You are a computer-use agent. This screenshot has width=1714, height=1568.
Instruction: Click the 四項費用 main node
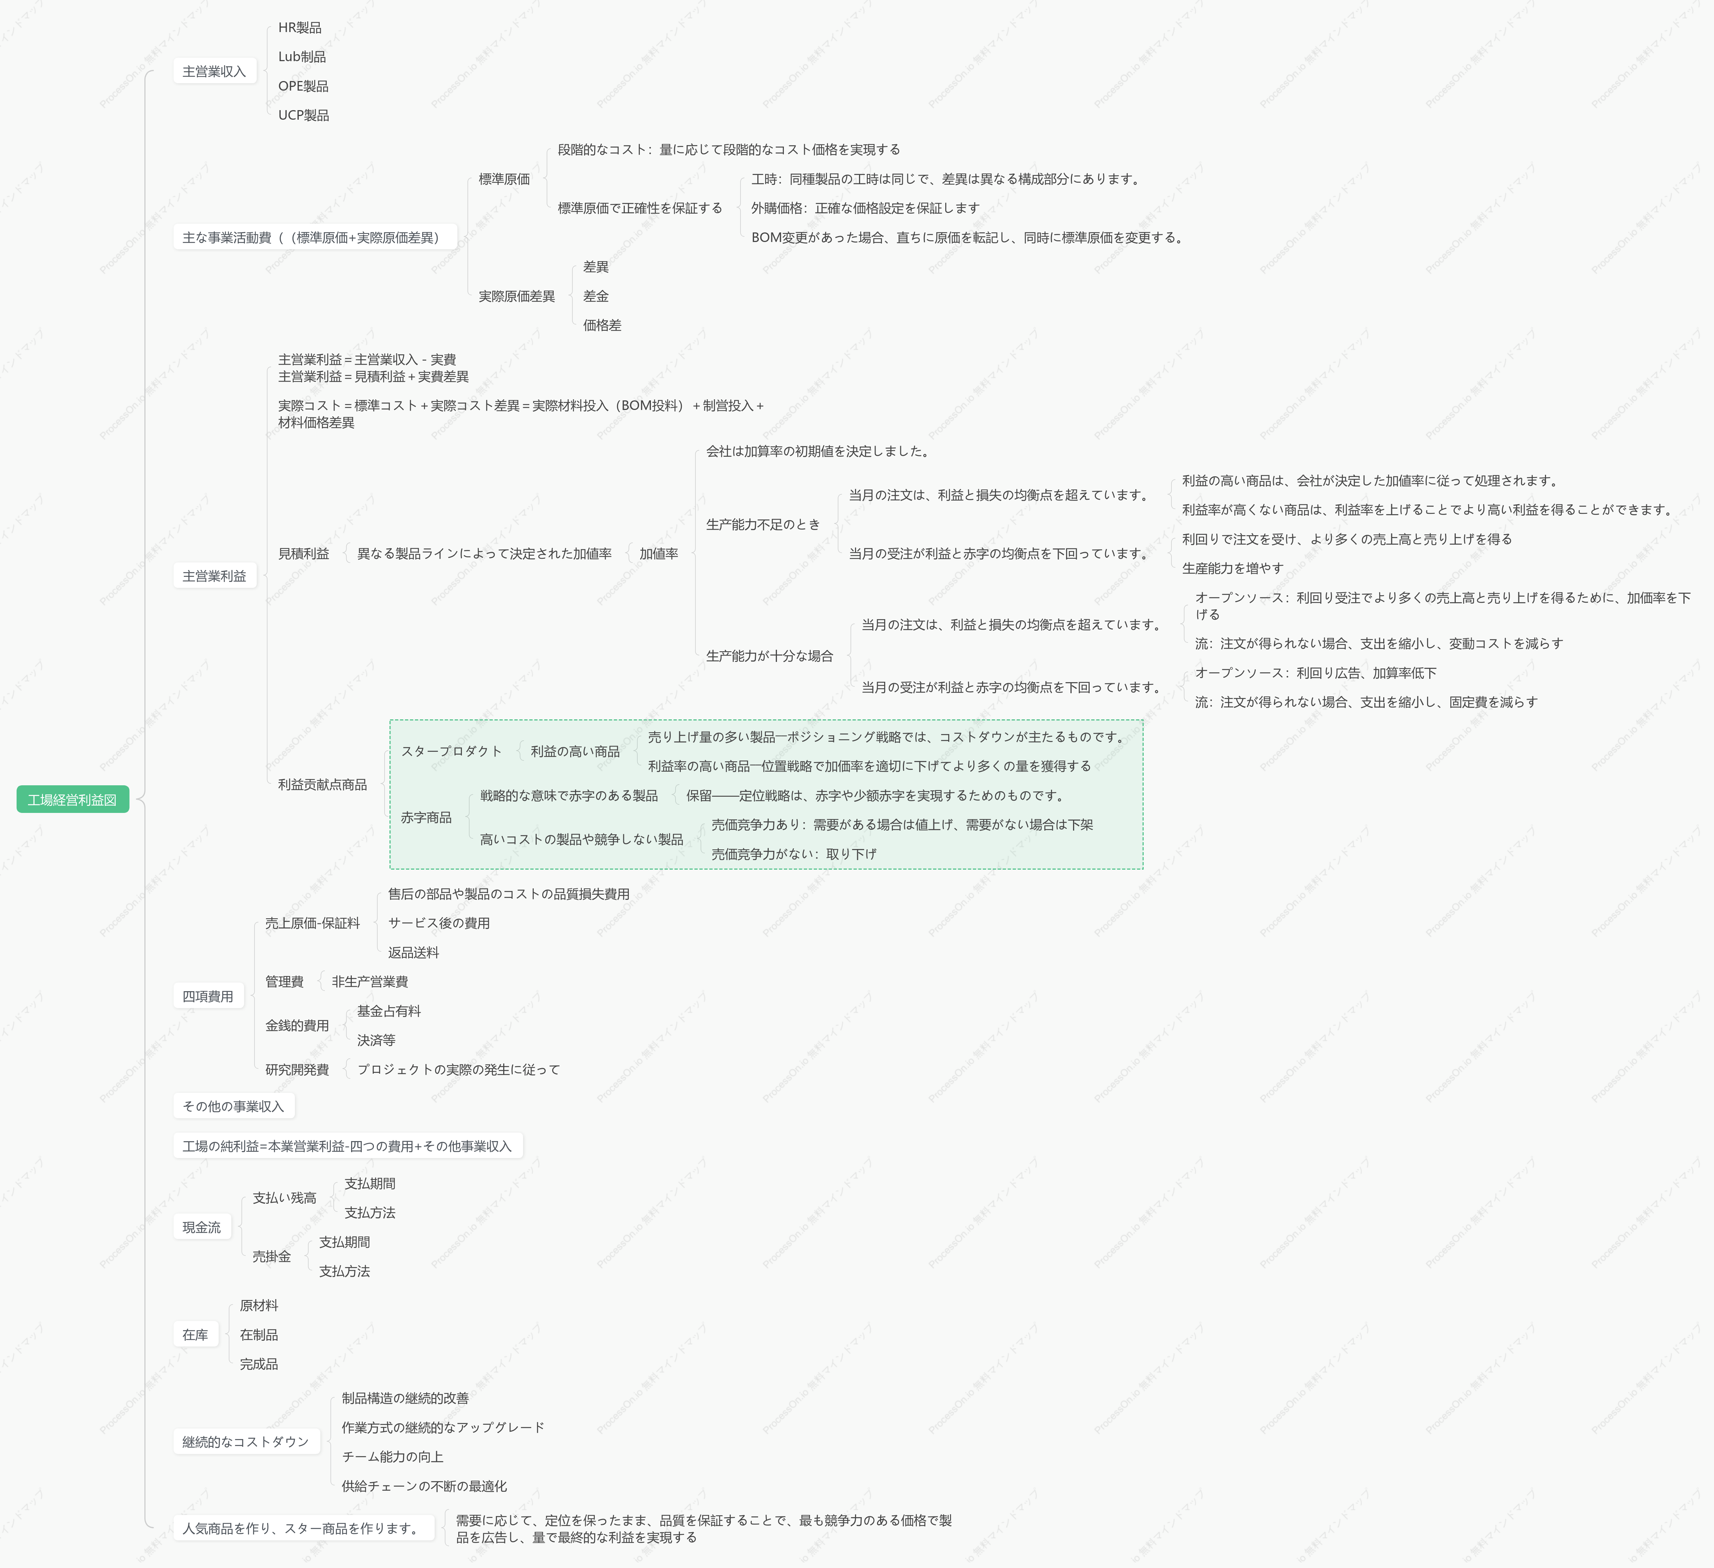(208, 996)
